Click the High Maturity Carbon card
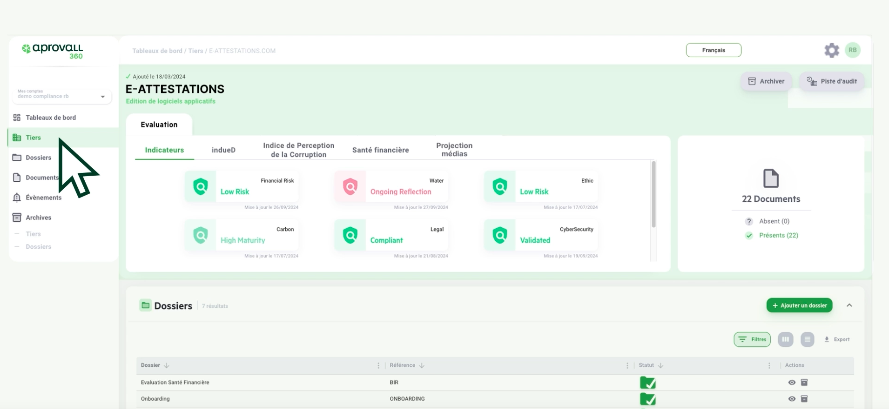Viewport: 889px width, 409px height. click(x=242, y=235)
